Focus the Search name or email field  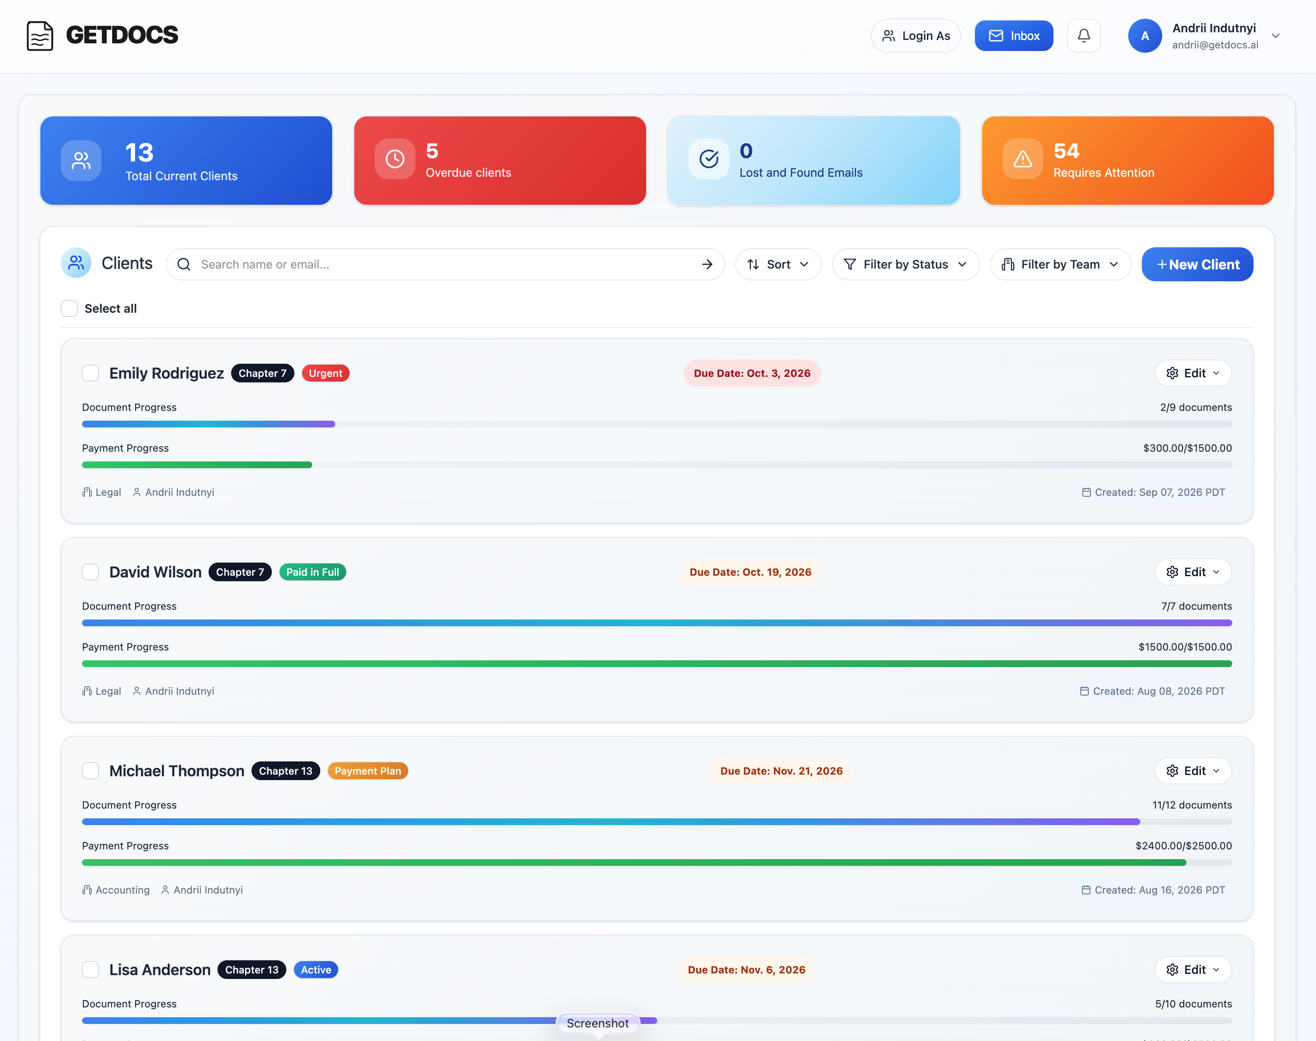pyautogui.click(x=445, y=264)
